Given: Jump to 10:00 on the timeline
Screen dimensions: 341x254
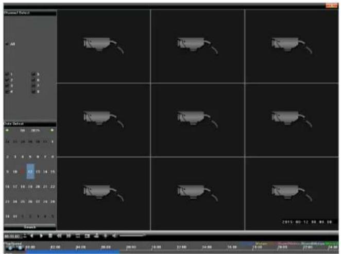Looking at the screenshot, I should 156,247.
